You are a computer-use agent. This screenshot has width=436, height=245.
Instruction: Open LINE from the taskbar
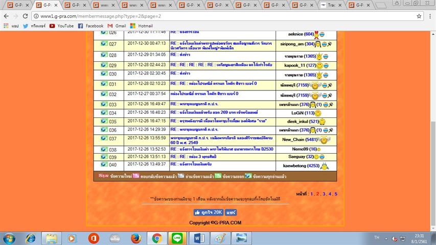point(177,238)
